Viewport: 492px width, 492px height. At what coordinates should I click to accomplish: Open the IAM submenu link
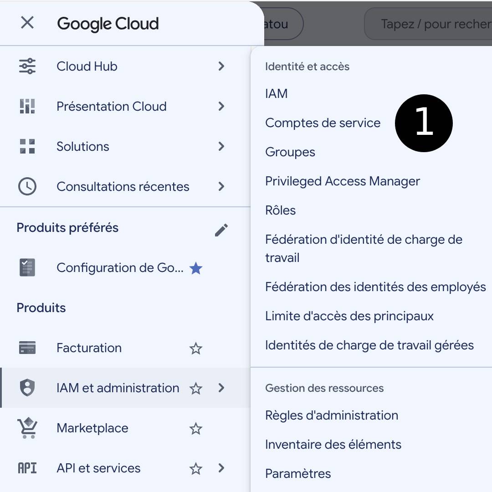[x=276, y=93]
